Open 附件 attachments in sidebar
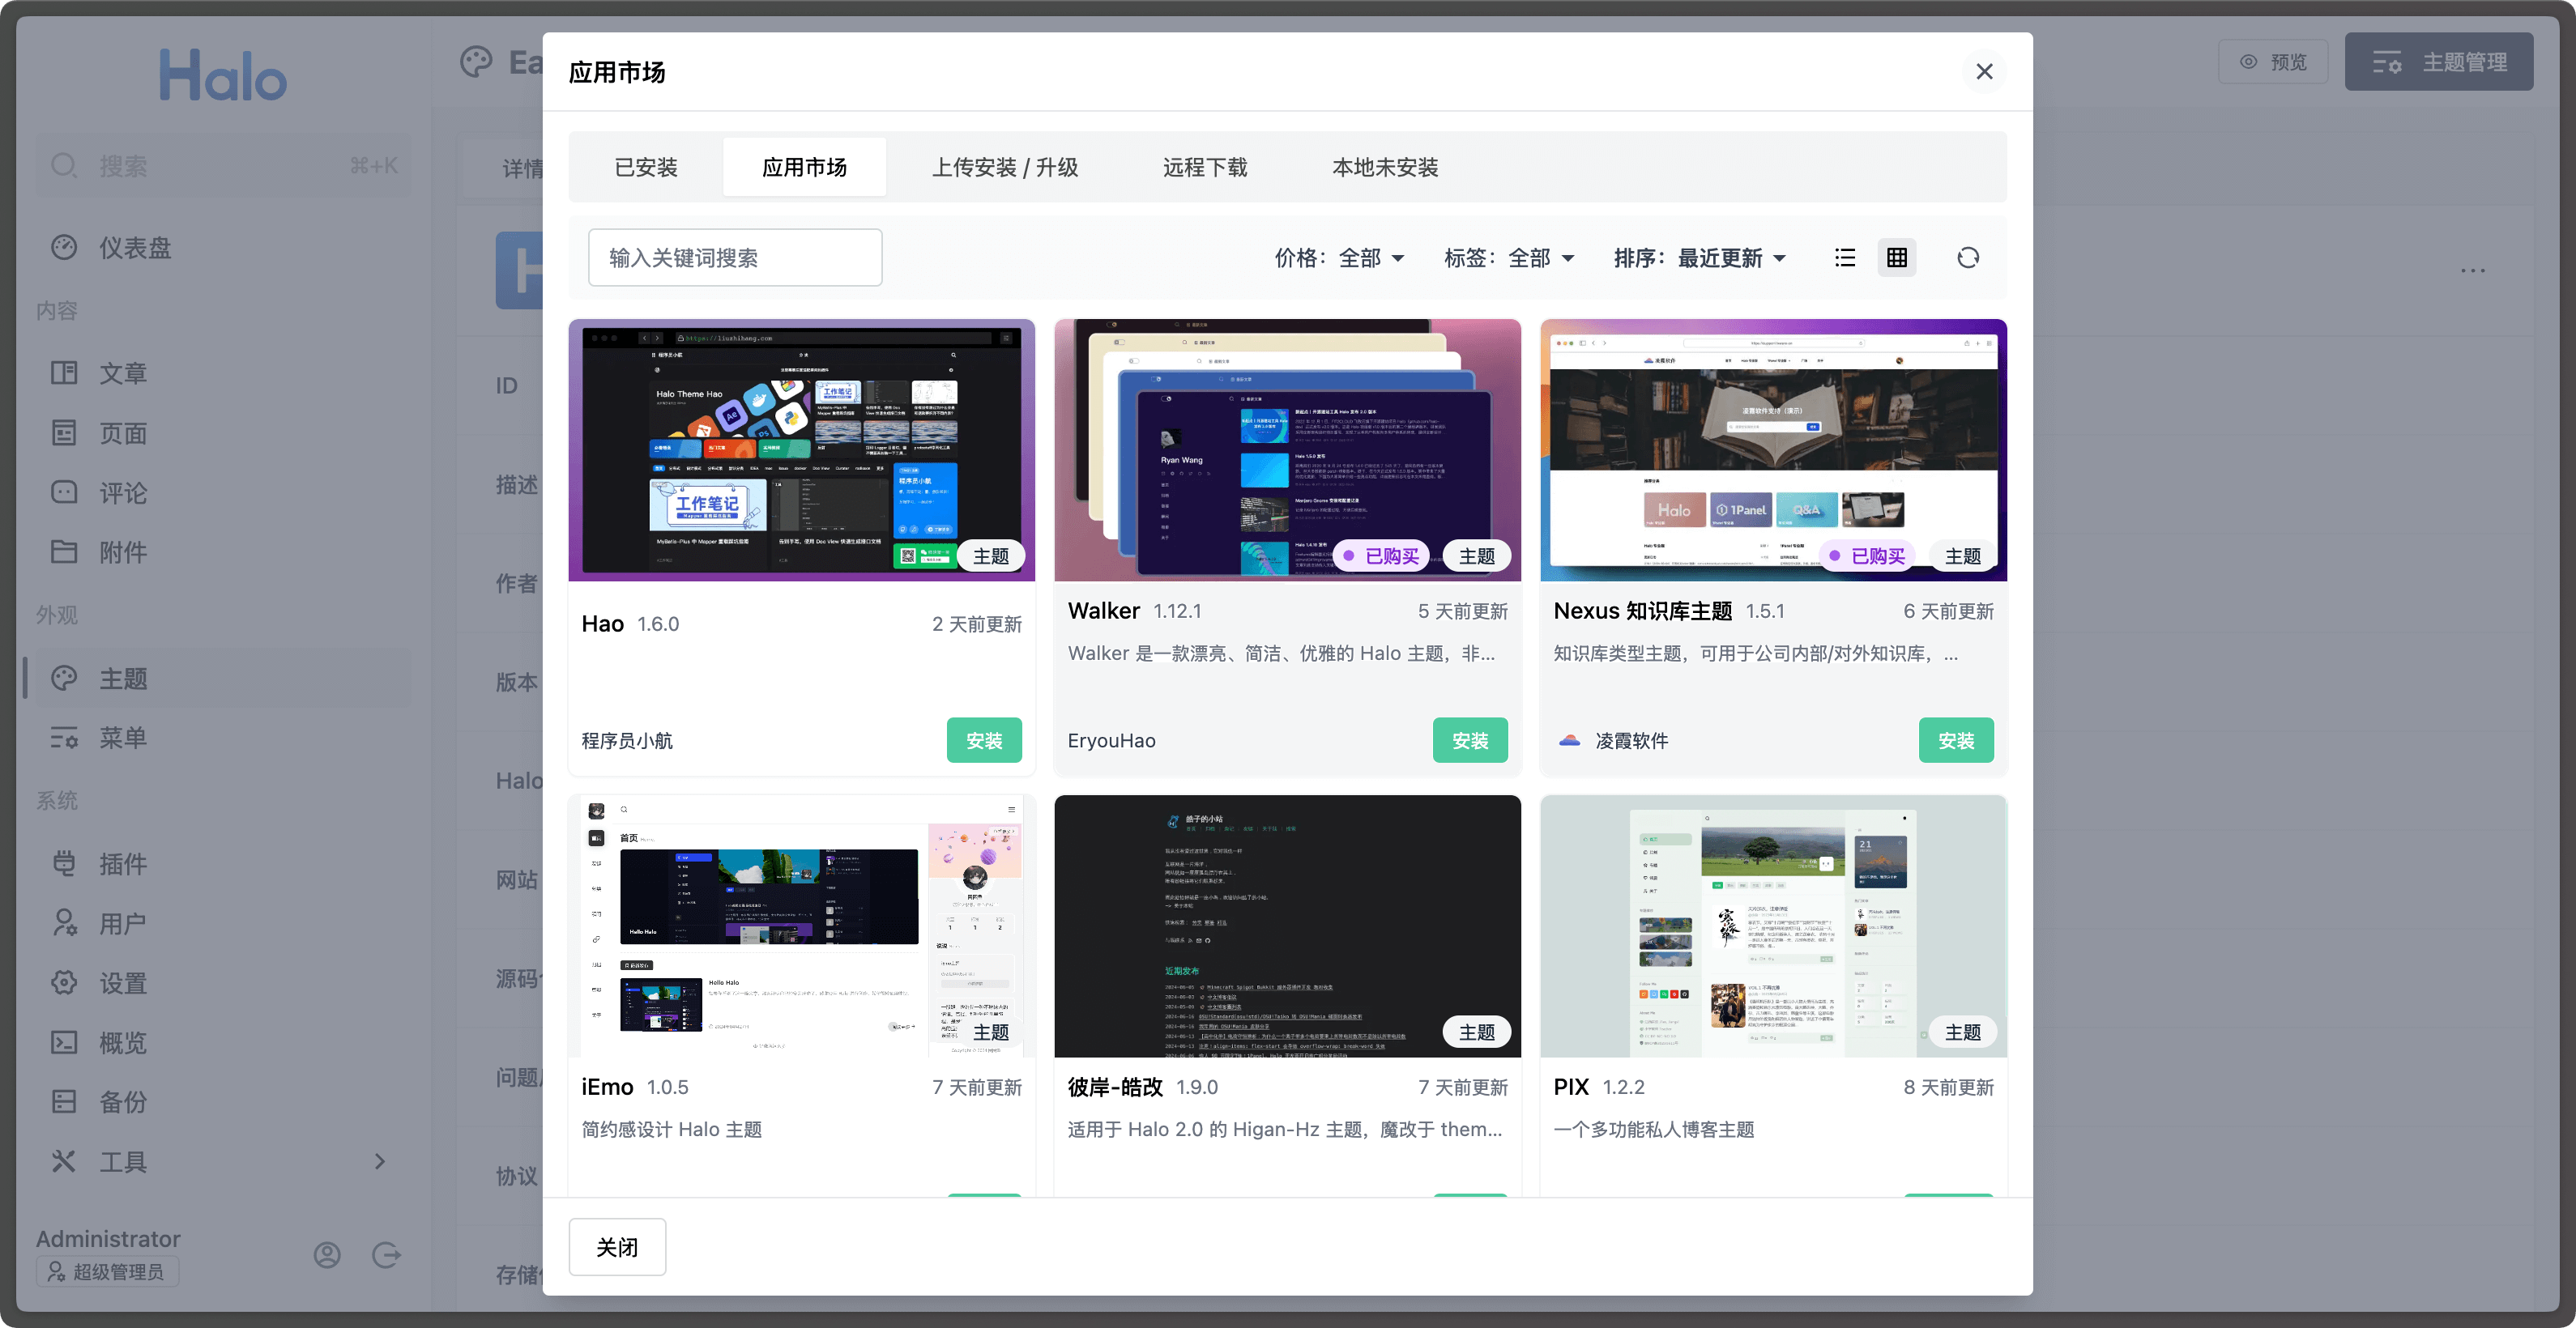 (224, 551)
